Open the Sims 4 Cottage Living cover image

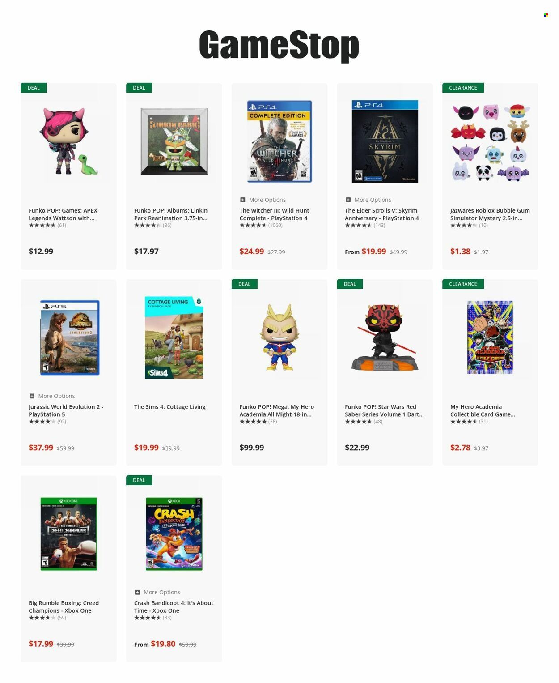pyautogui.click(x=174, y=337)
